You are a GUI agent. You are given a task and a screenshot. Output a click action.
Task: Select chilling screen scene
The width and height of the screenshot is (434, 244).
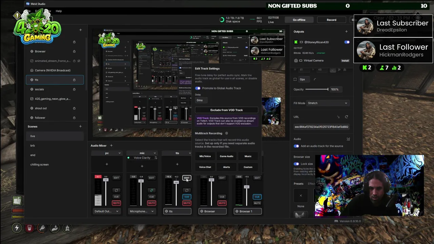(x=55, y=165)
